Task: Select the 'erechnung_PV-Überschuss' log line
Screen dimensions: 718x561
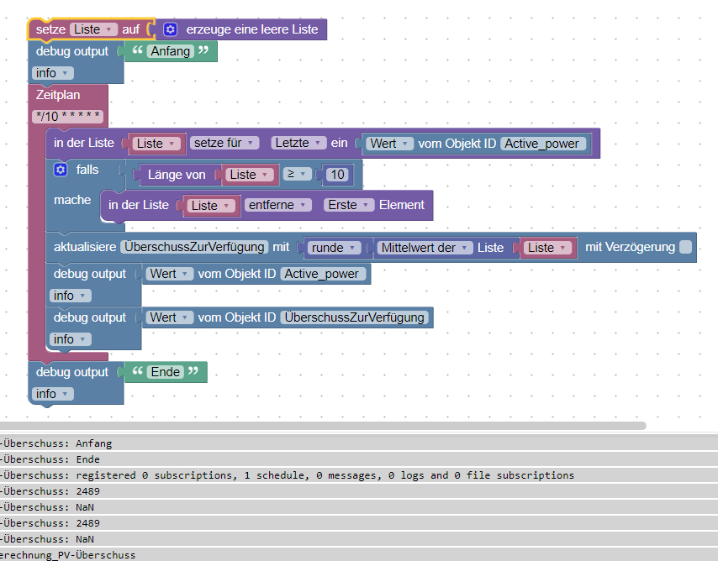Action: point(359,554)
